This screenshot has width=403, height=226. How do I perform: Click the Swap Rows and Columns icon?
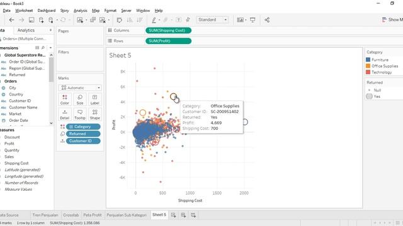coord(119,20)
